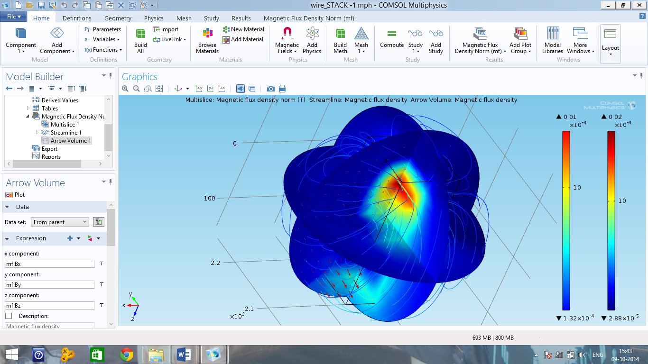Enable the Description checkbox
Screen dimensions: 648x364
pyautogui.click(x=9, y=316)
